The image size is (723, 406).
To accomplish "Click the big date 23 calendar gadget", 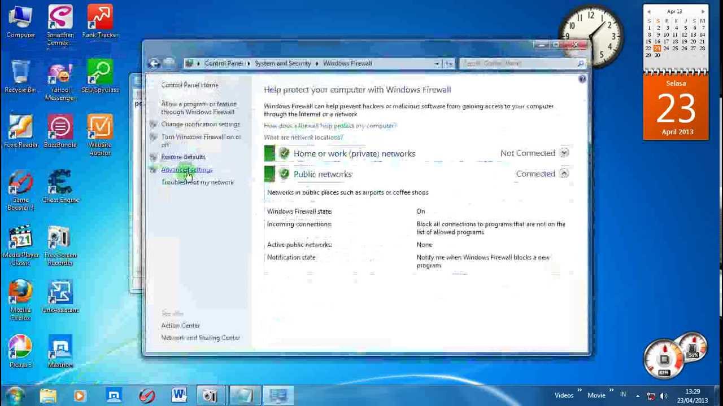I will coord(676,108).
